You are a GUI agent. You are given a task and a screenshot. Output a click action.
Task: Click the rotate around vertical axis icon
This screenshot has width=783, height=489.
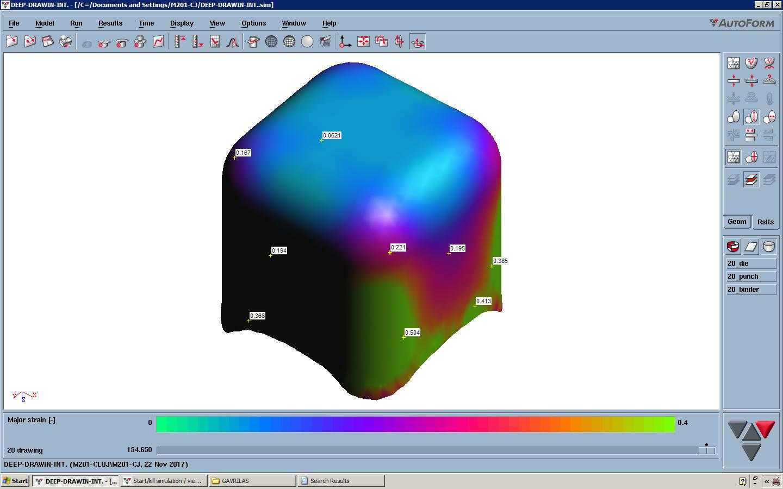click(400, 42)
